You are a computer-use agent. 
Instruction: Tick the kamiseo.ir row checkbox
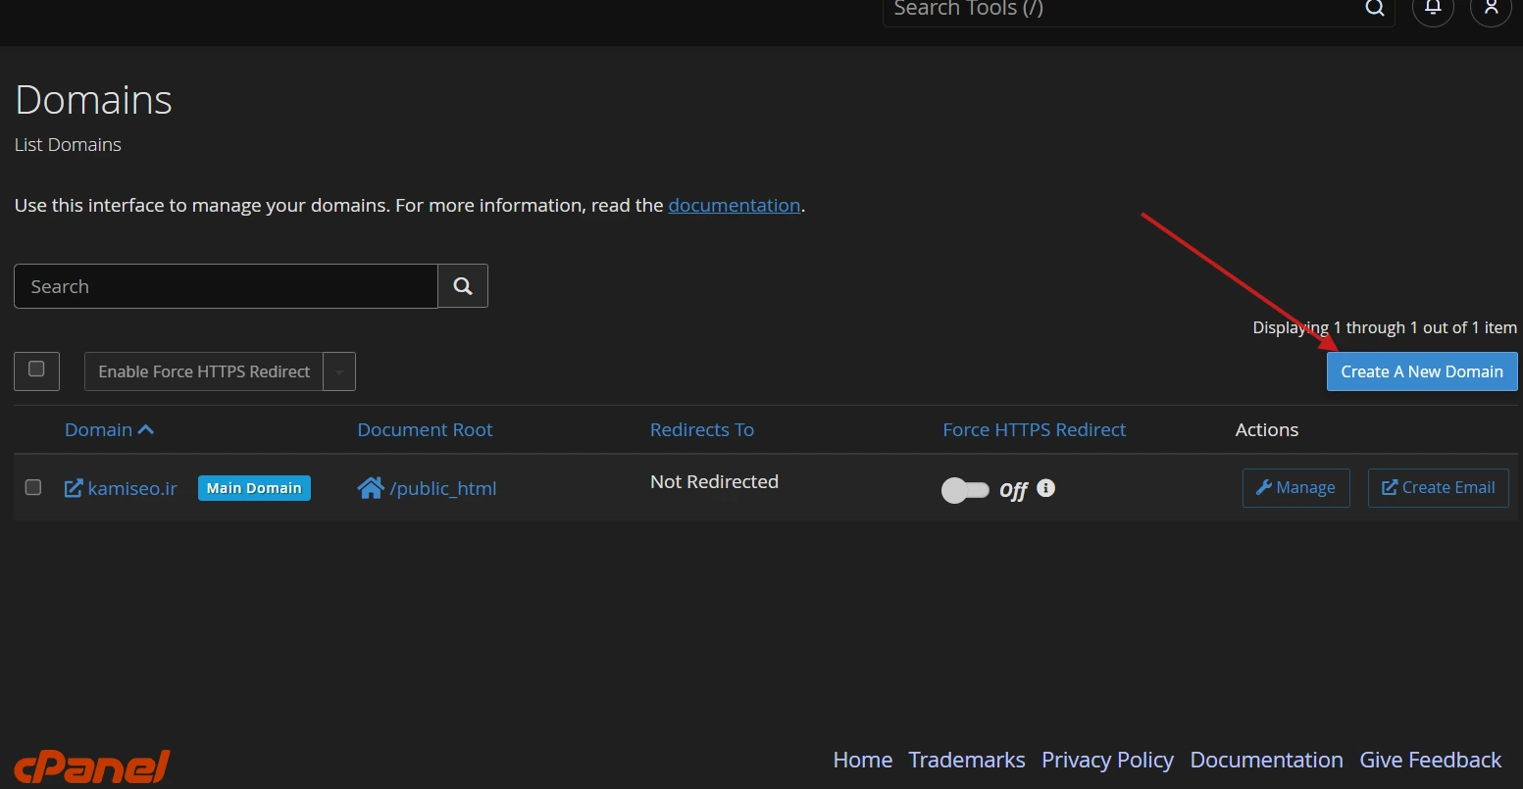(33, 487)
